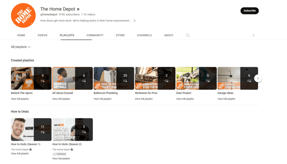Open the Garage Ideas playlist thumbnail
Viewport: 287px width, 164px height.
[x=238, y=78]
